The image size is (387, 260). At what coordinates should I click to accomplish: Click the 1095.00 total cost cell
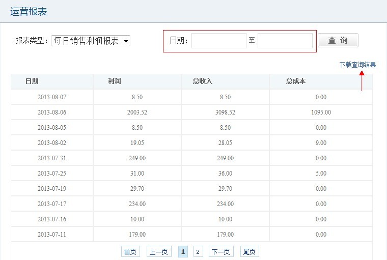(320, 112)
